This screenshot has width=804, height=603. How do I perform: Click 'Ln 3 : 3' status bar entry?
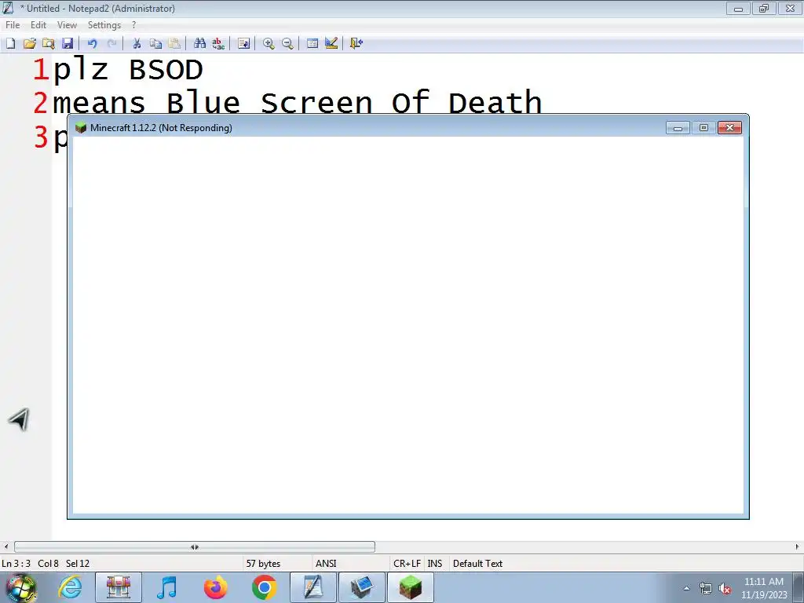(16, 564)
